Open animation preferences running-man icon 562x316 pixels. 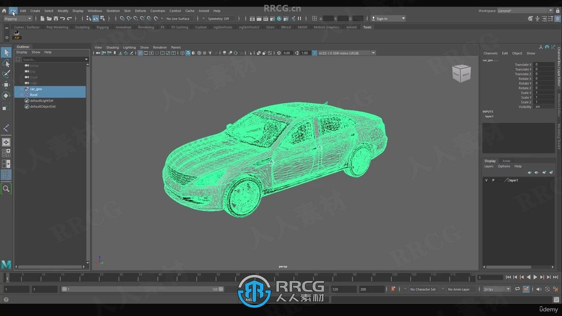pos(556,289)
